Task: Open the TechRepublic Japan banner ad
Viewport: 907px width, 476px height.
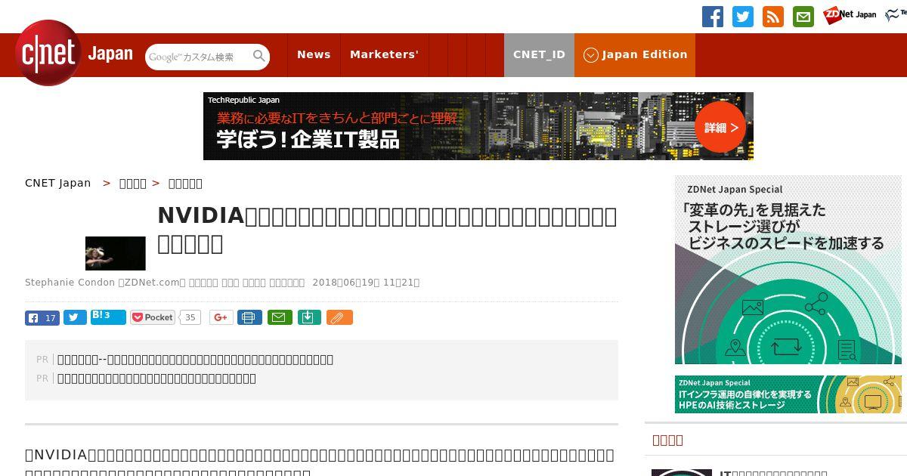Action: point(478,126)
